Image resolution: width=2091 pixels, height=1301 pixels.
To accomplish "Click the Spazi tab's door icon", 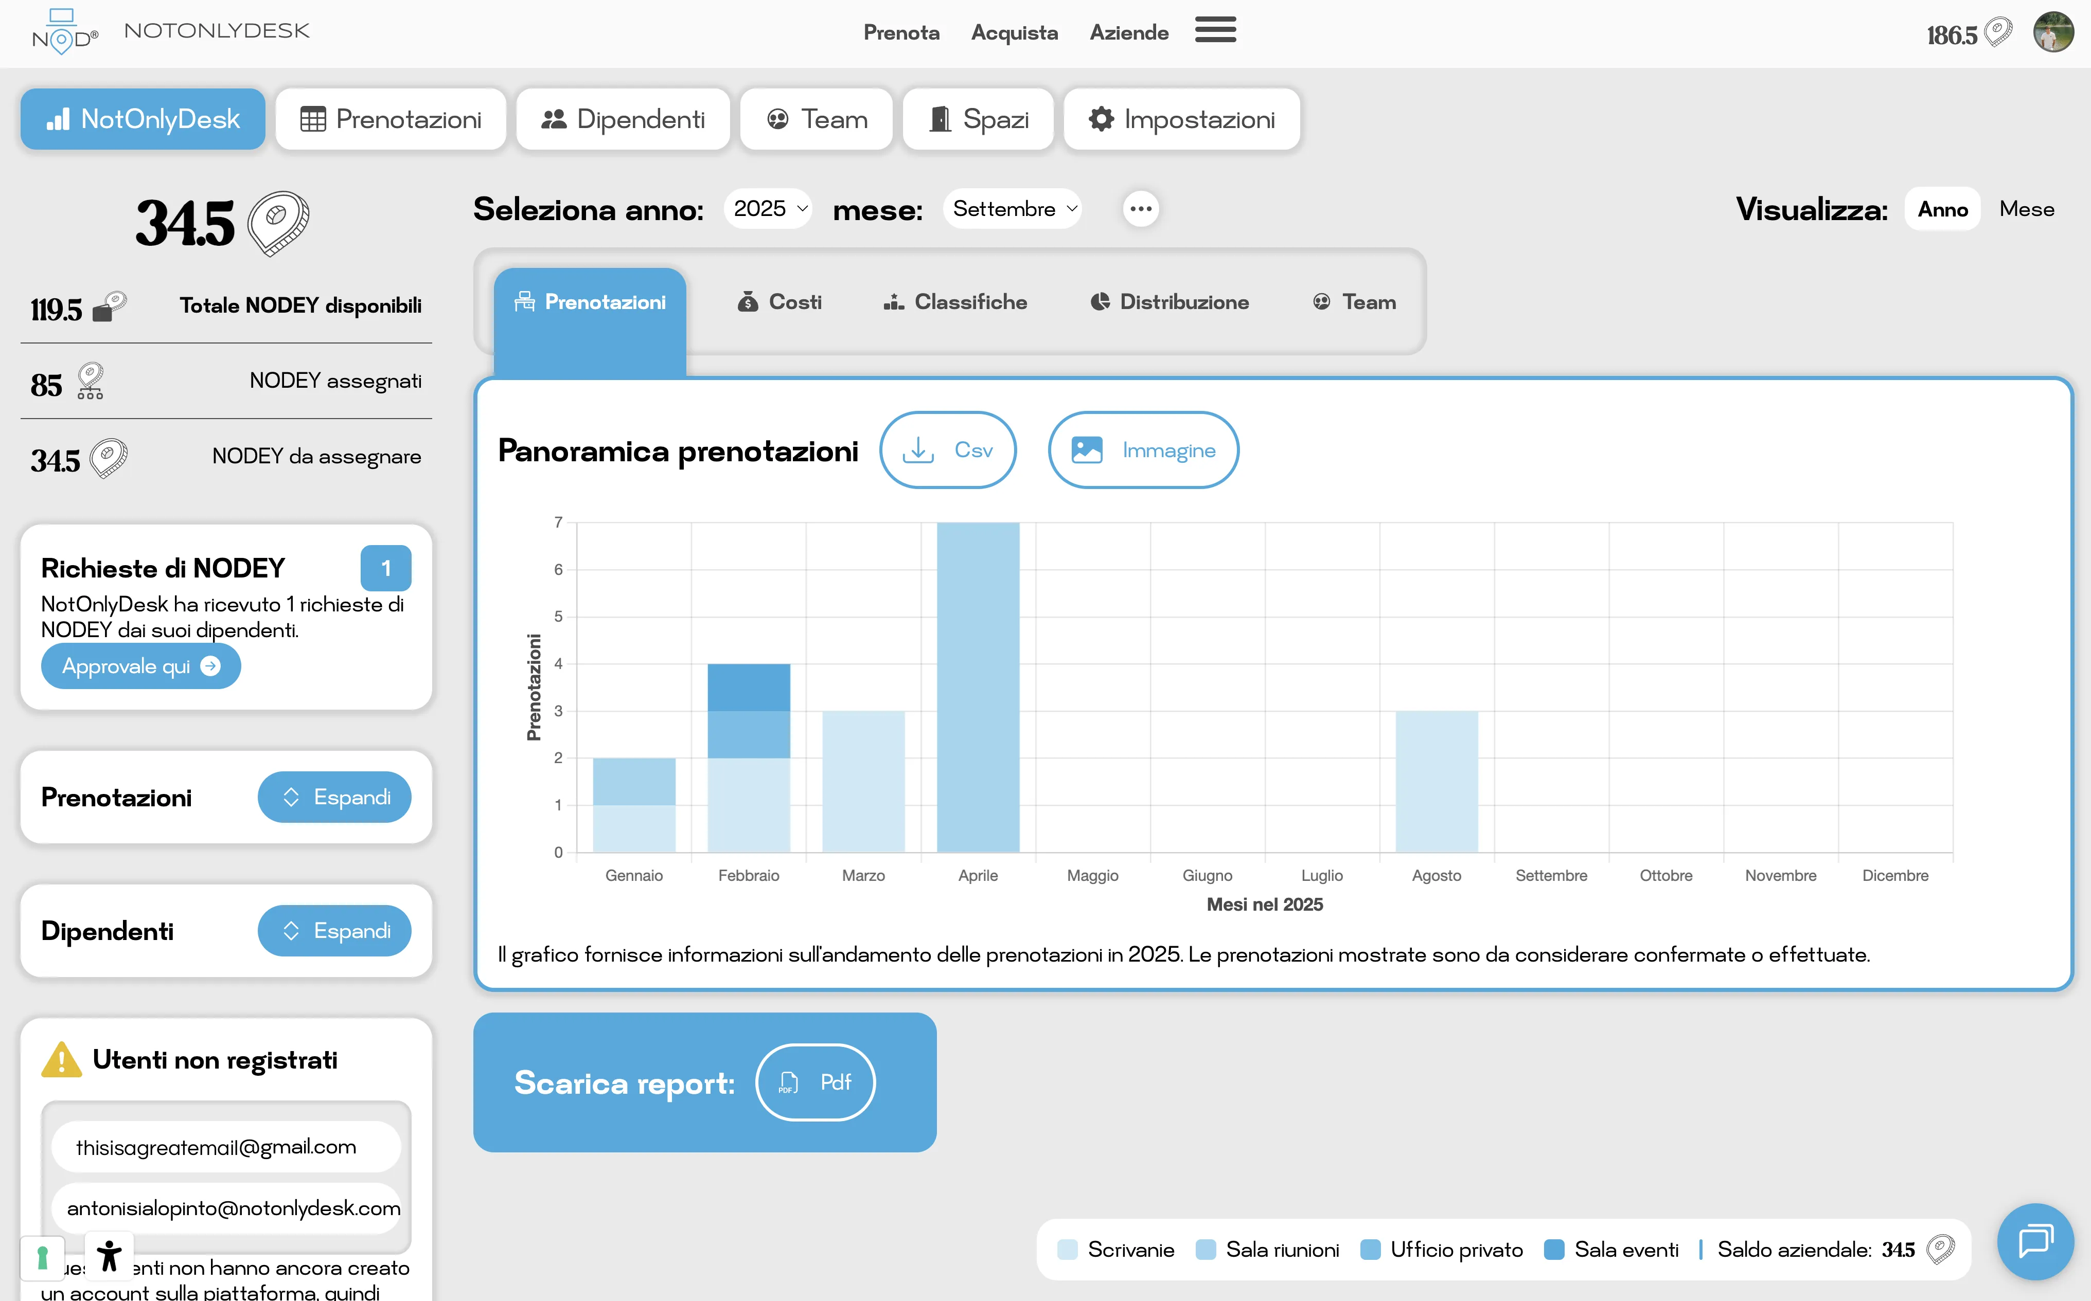I will pyautogui.click(x=940, y=119).
